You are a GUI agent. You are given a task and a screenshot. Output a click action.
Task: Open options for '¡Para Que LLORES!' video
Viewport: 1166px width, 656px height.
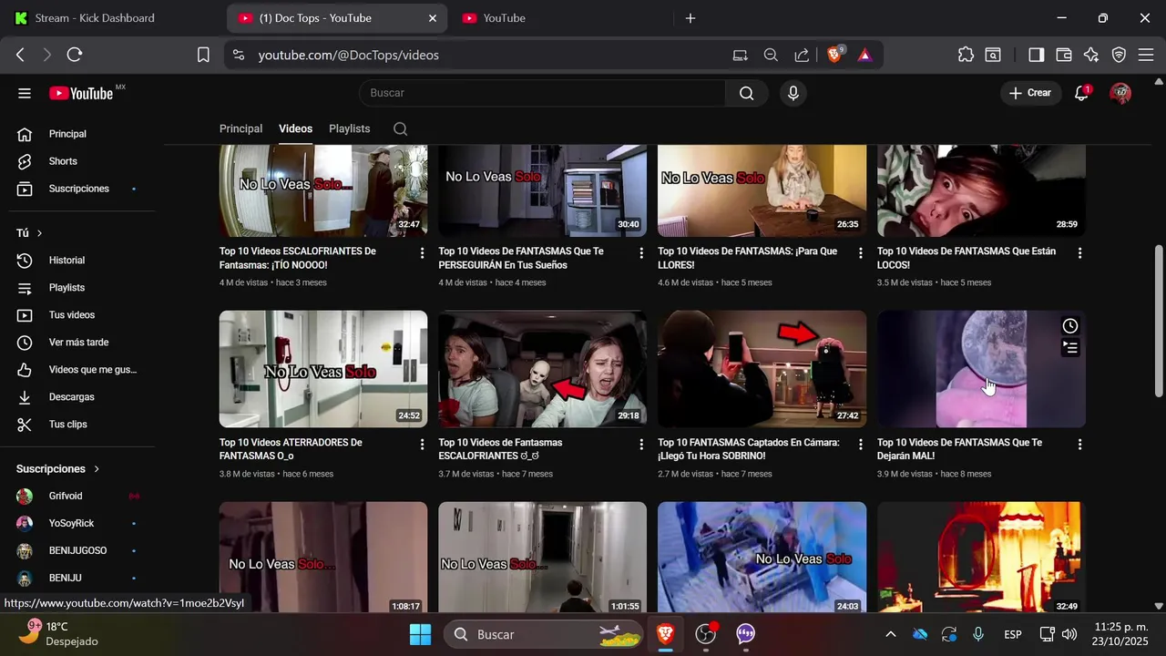(x=861, y=253)
